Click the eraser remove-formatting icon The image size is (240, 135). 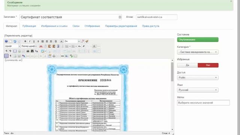coord(82,41)
